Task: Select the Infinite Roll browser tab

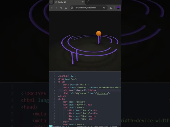Action: pyautogui.click(x=69, y=2)
